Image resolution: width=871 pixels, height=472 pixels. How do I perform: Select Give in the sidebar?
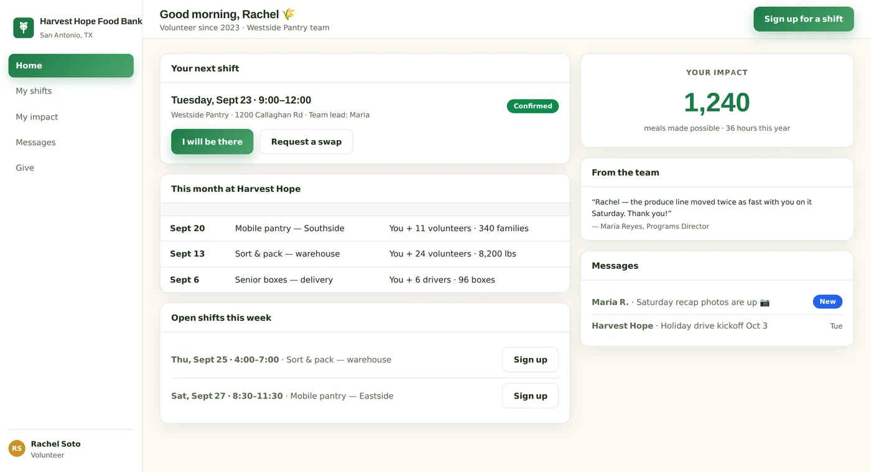[71, 168]
